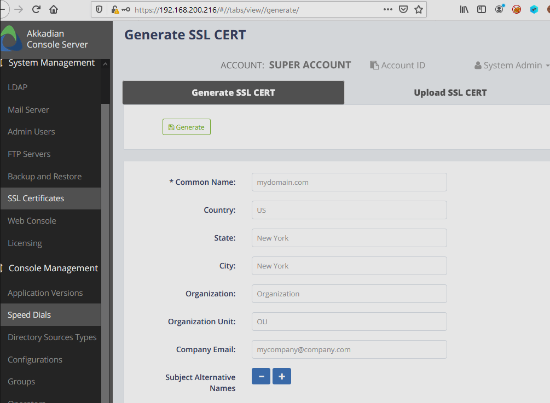Click the Account ID copy icon
Viewport: 550px width, 403px height.
coord(374,66)
